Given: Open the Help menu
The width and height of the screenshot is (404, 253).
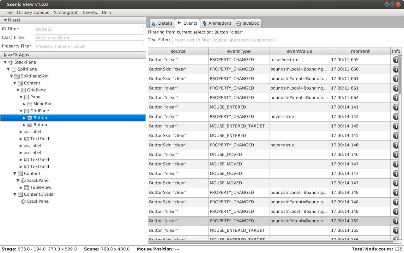Looking at the screenshot, I should pyautogui.click(x=106, y=12).
